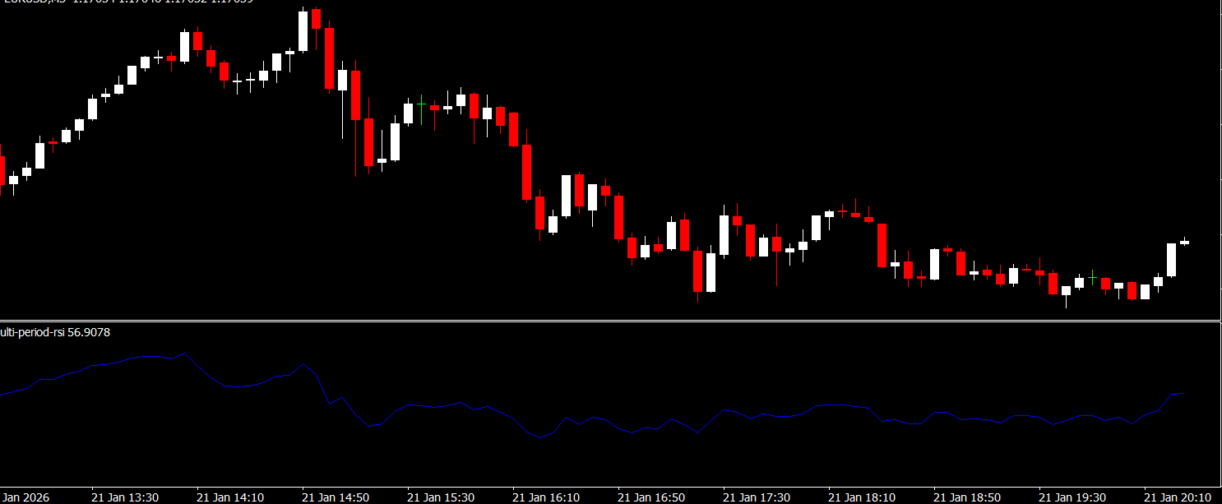Image resolution: width=1222 pixels, height=504 pixels.
Task: Click the divider between chart and RSI subwindow
Action: (611, 320)
